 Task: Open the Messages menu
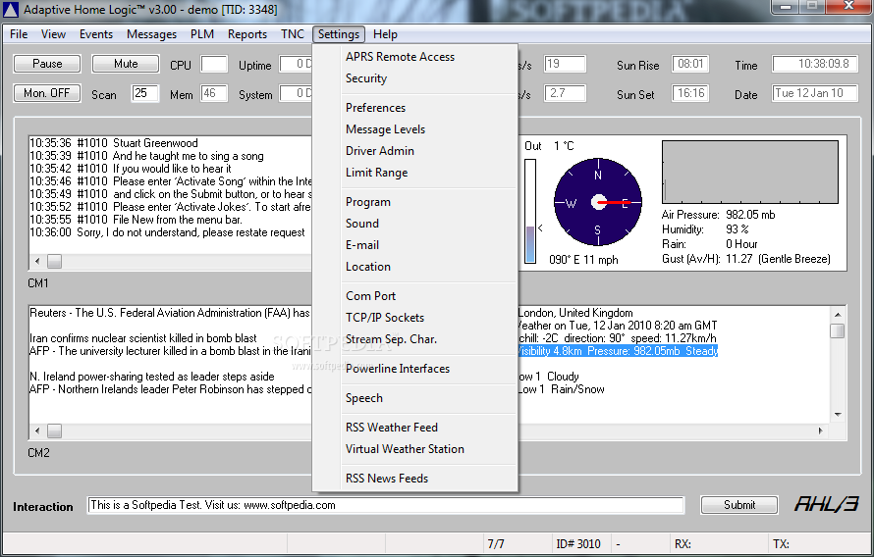(151, 34)
